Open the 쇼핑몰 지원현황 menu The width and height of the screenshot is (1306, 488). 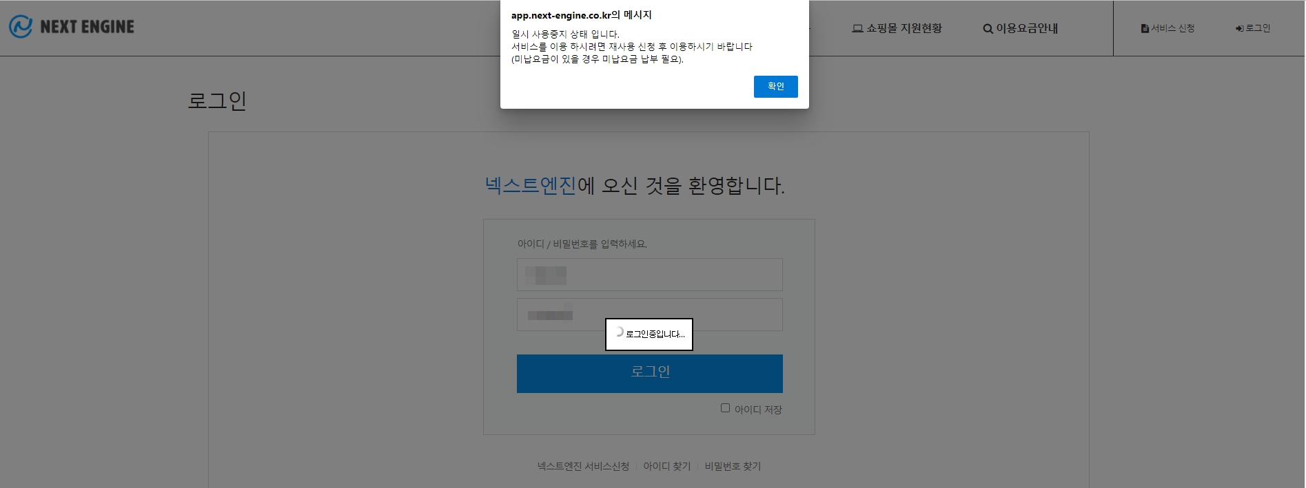point(897,28)
